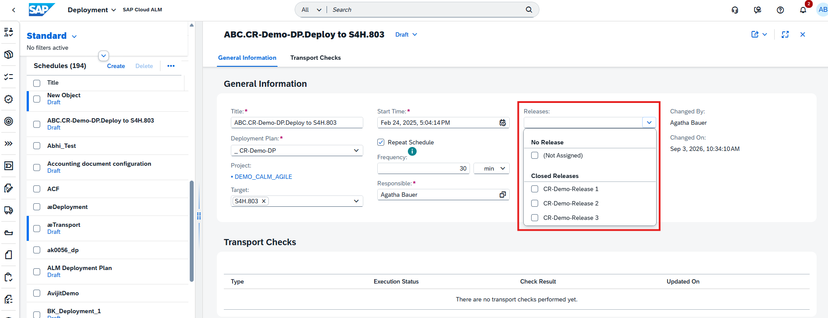This screenshot has height=318, width=828.
Task: Open the headset support icon
Action: click(x=735, y=10)
